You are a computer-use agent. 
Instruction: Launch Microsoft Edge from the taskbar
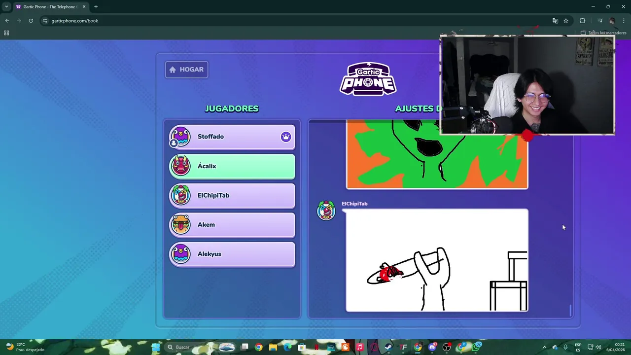(x=287, y=347)
